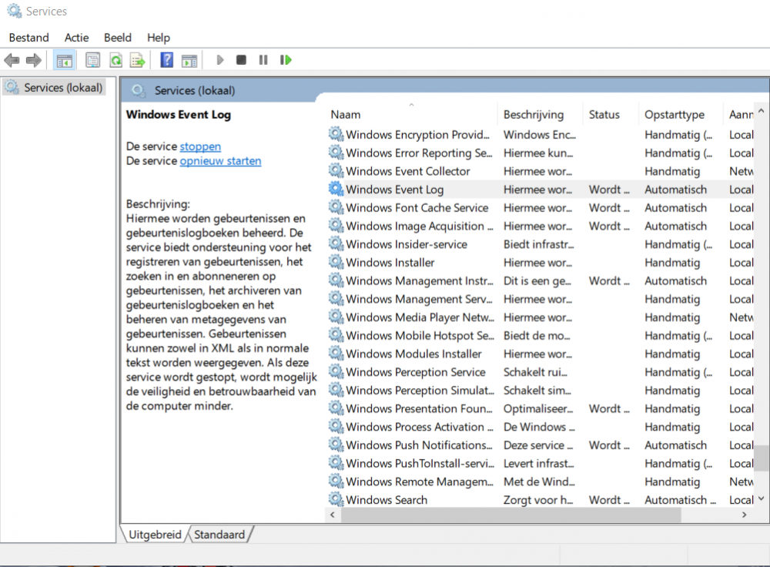Open the Properties toolbar icon
Screen dimensions: 770x567
93,60
